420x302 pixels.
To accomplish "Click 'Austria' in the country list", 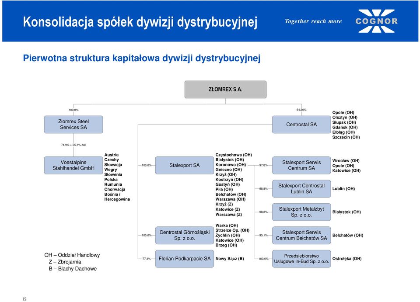I will pyautogui.click(x=112, y=155).
